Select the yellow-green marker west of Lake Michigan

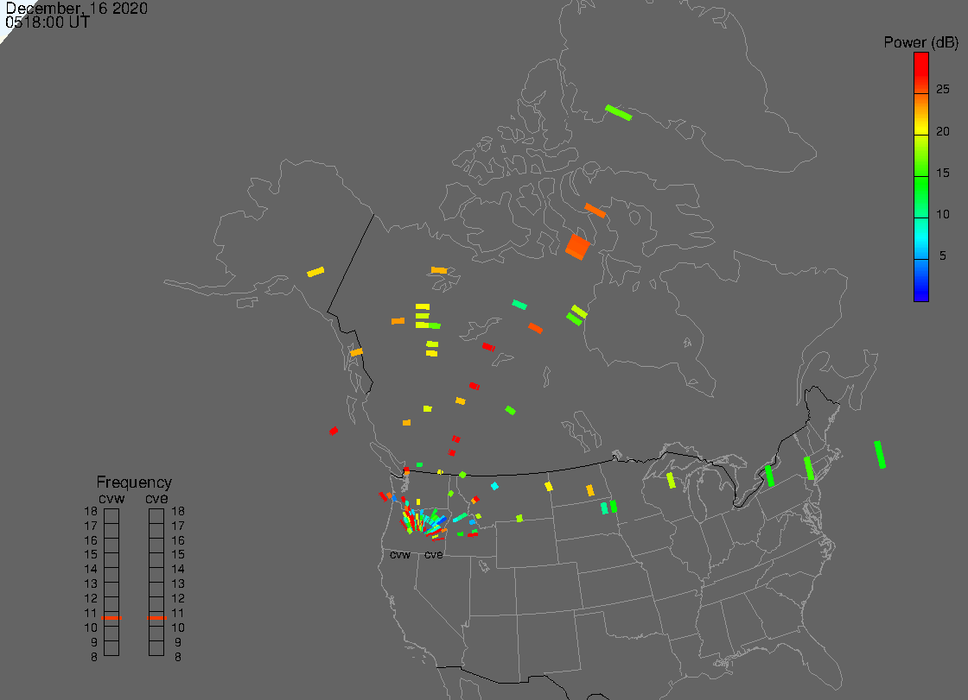[x=671, y=481]
